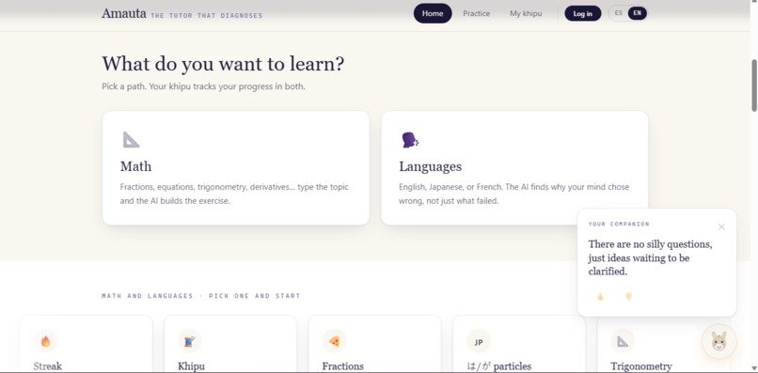Click the 'THE TUTOR THAT DIAGNOSES' tagline
The width and height of the screenshot is (758, 373).
coord(206,15)
